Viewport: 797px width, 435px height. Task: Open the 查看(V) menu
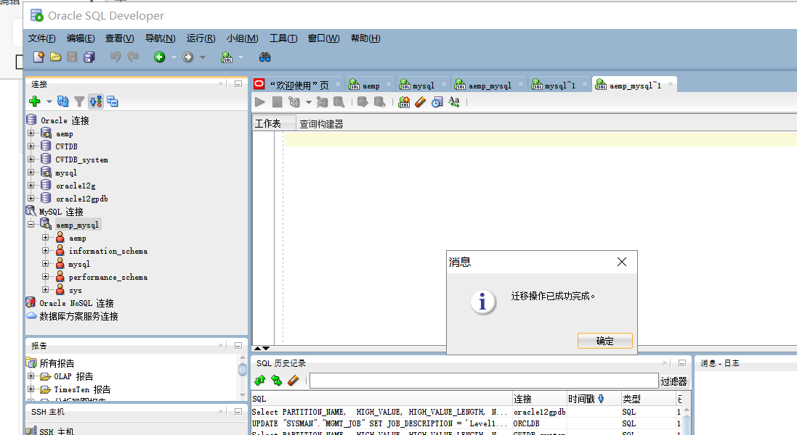pos(119,38)
